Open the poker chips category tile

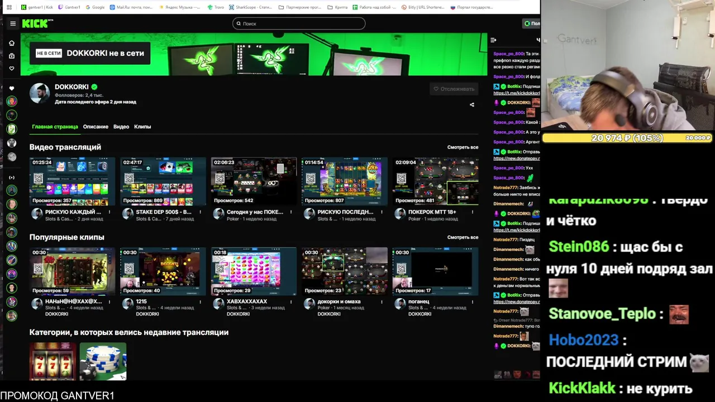coord(103,361)
